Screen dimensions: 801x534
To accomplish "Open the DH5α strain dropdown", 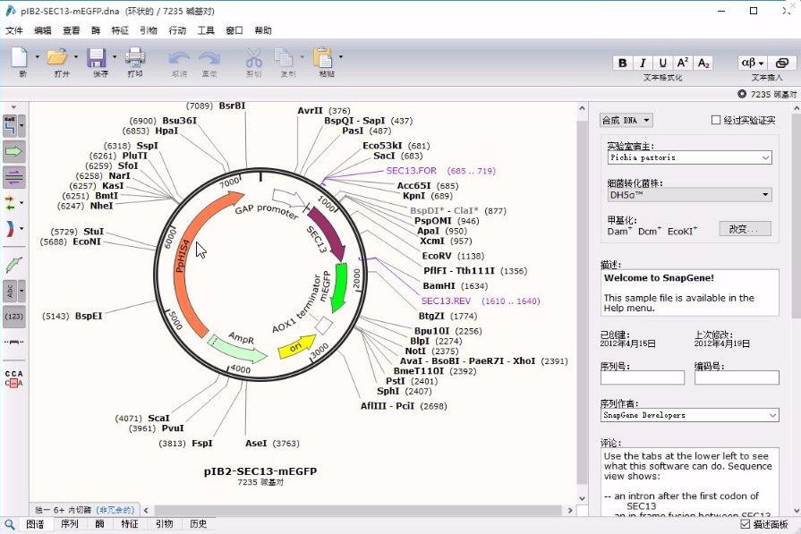I will click(688, 194).
